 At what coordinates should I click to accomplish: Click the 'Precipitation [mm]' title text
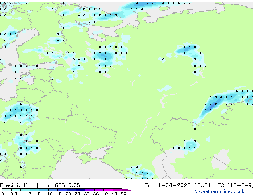(x=26, y=185)
